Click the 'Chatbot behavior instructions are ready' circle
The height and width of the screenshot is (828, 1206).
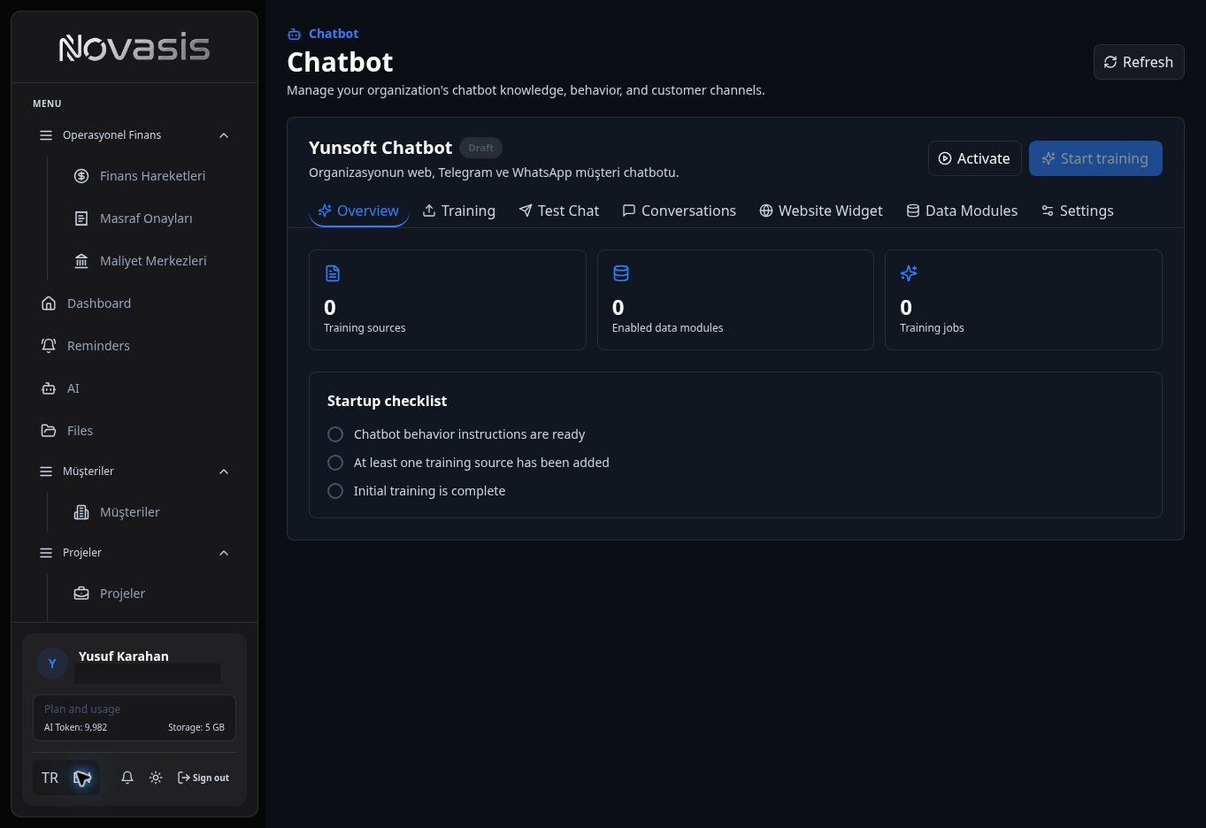(x=335, y=434)
